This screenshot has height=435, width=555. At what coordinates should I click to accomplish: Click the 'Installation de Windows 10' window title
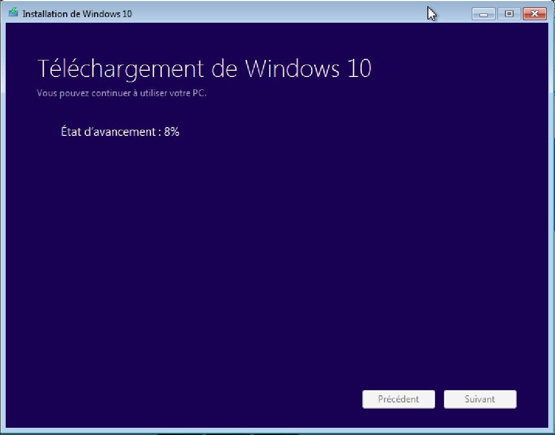pos(77,14)
